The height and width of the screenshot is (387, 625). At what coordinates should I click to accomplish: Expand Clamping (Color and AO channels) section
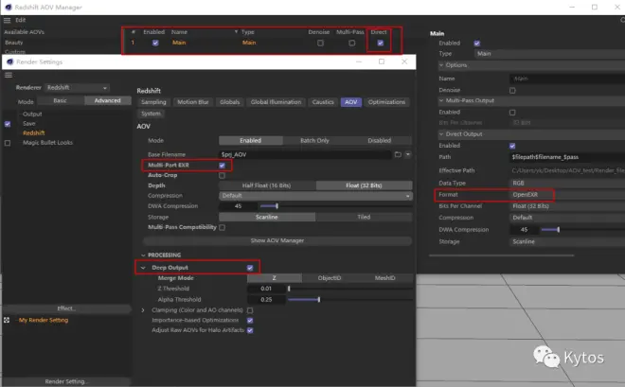click(x=143, y=309)
